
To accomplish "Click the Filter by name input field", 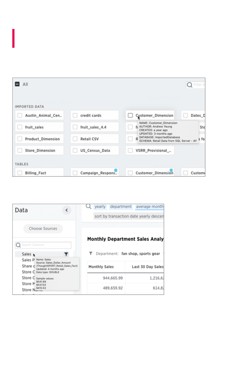I will coord(196,85).
